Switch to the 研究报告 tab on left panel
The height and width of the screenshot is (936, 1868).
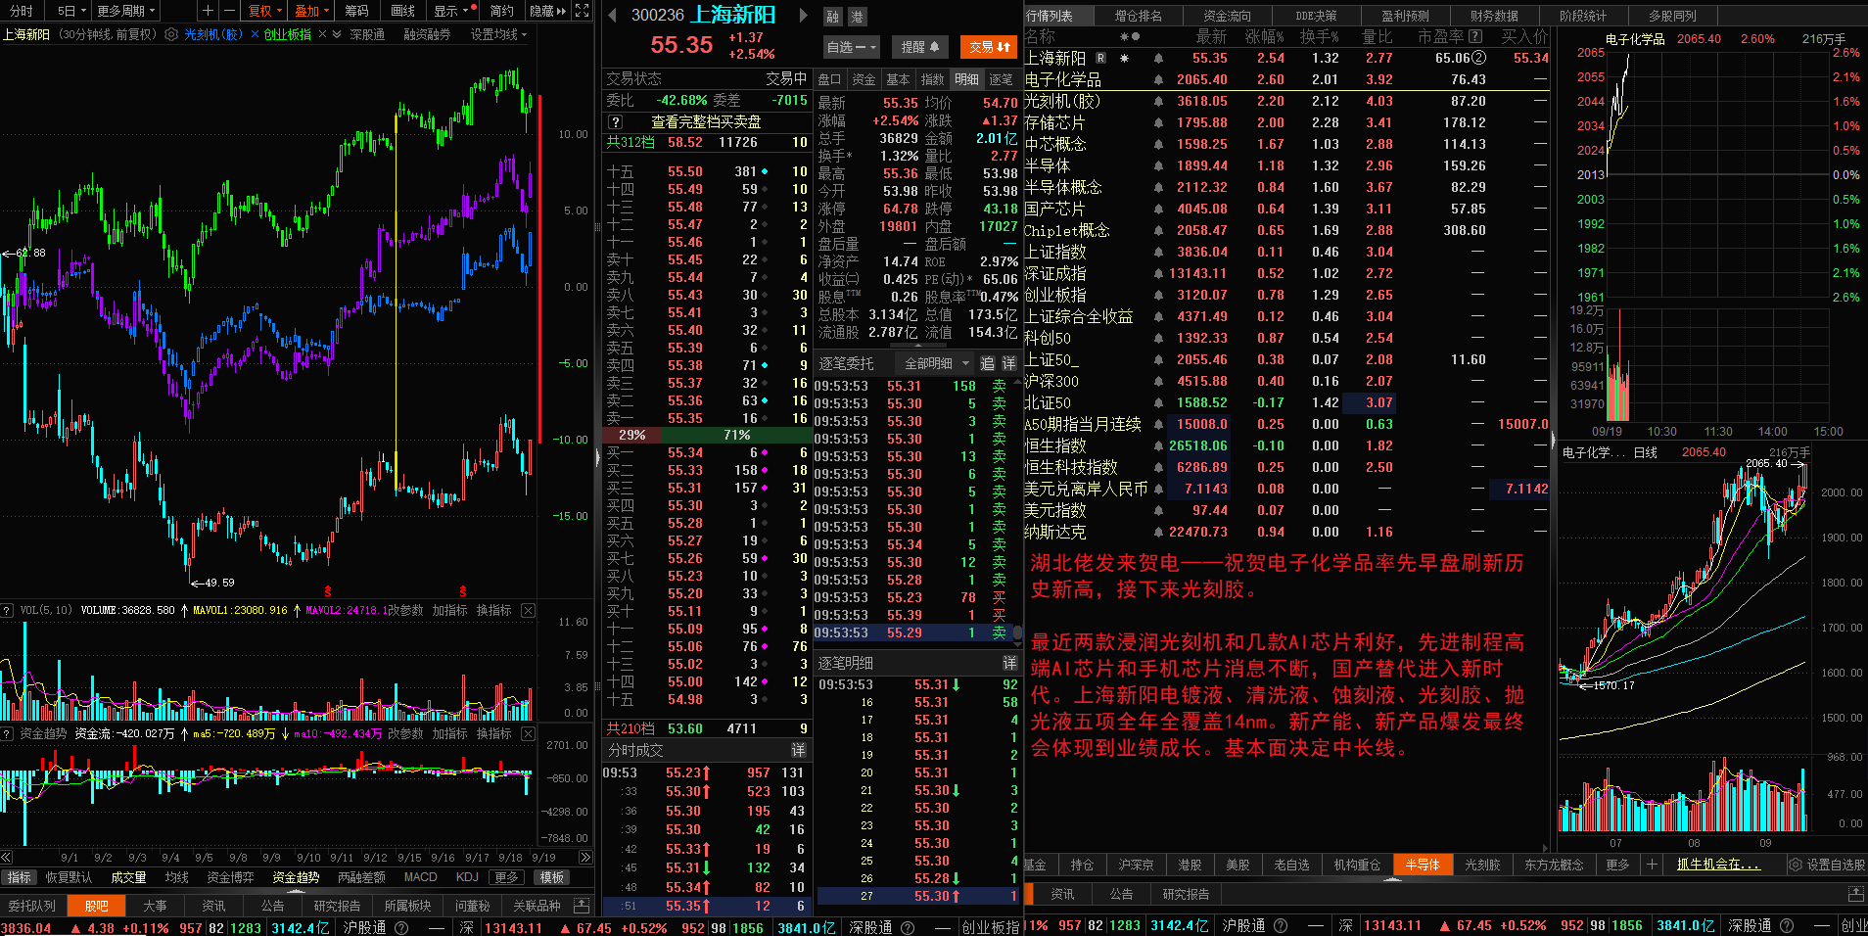pyautogui.click(x=337, y=906)
